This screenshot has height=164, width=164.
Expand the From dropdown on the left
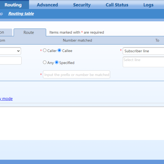coord(10,51)
